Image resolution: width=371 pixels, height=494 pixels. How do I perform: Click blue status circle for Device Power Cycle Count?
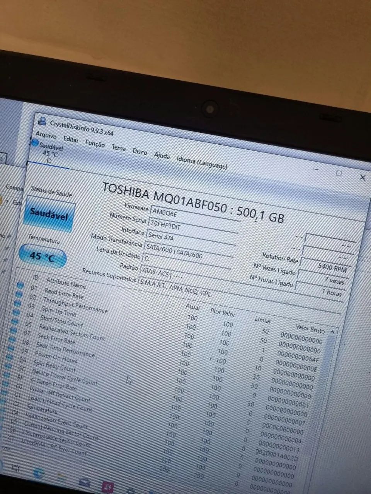coord(8,366)
